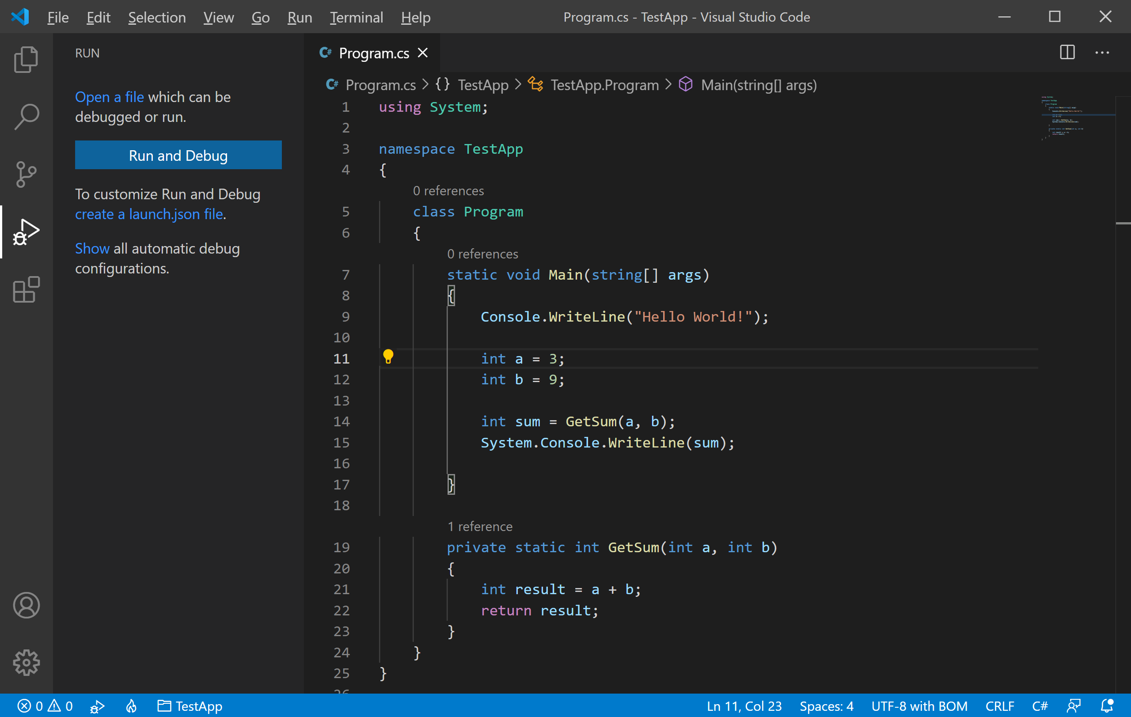Click create a launch.json file link
1131x717 pixels.
tap(149, 214)
